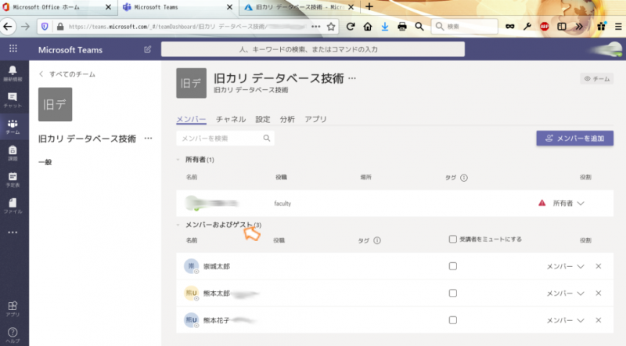This screenshot has width=626, height=346.
Task: Open Assignments icon in the sidebar
Action: tap(13, 152)
